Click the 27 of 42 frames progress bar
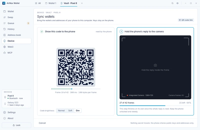This screenshot has height=130, width=200. 155,106
